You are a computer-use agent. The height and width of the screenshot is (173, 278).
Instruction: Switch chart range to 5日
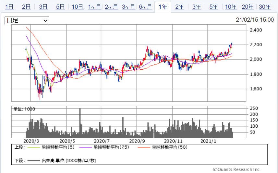[x=60, y=7]
